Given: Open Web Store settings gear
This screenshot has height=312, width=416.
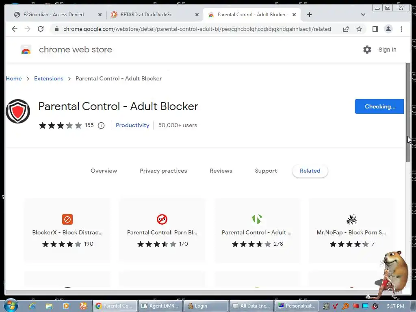Looking at the screenshot, I should (367, 50).
